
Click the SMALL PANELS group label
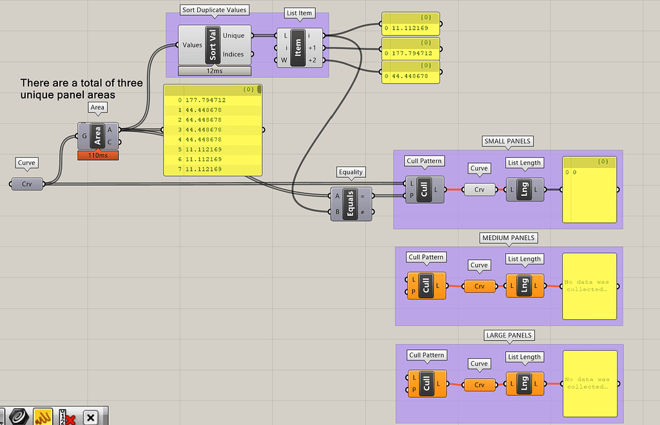(507, 141)
